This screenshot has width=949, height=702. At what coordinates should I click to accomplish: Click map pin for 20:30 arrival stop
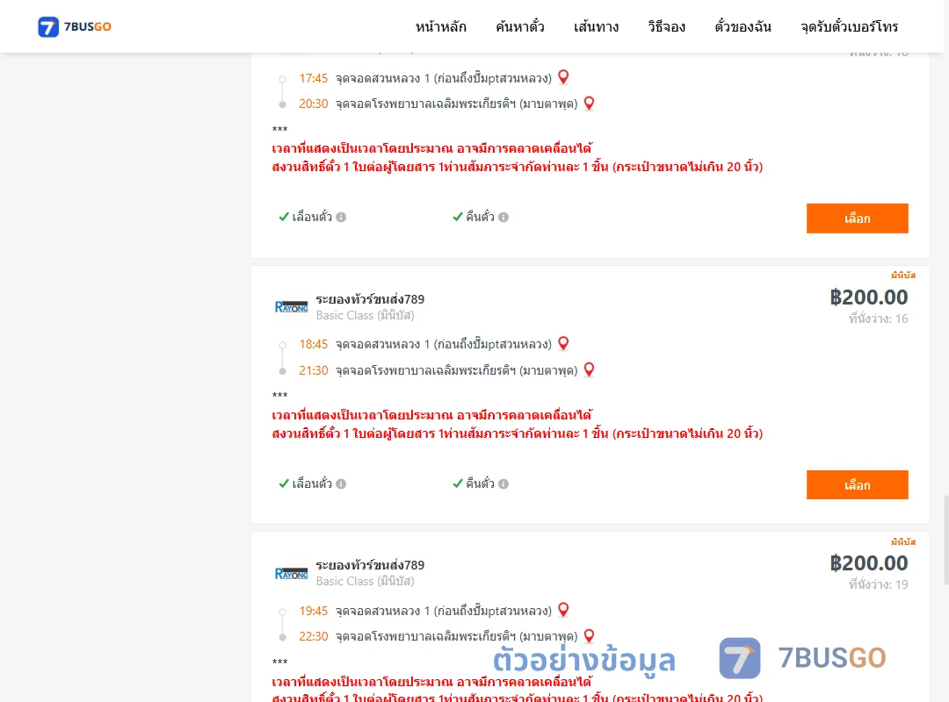click(x=589, y=104)
